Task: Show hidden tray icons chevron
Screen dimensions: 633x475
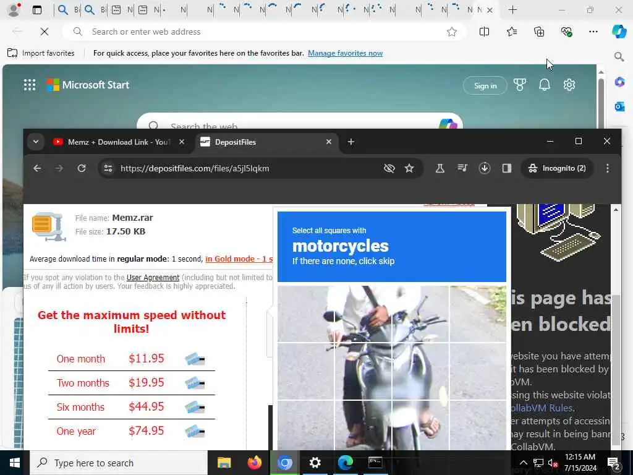Action: pyautogui.click(x=523, y=463)
